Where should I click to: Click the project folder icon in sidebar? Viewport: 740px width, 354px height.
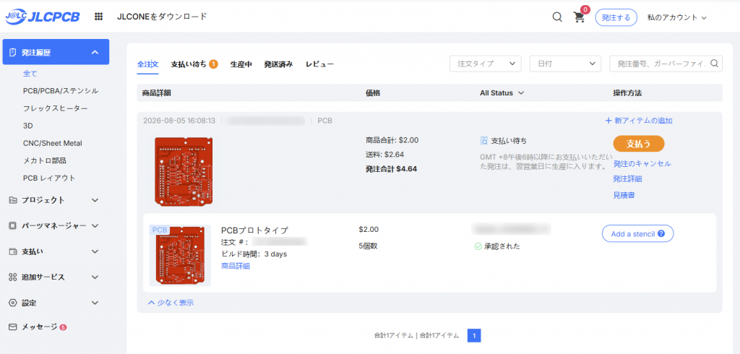pos(13,200)
